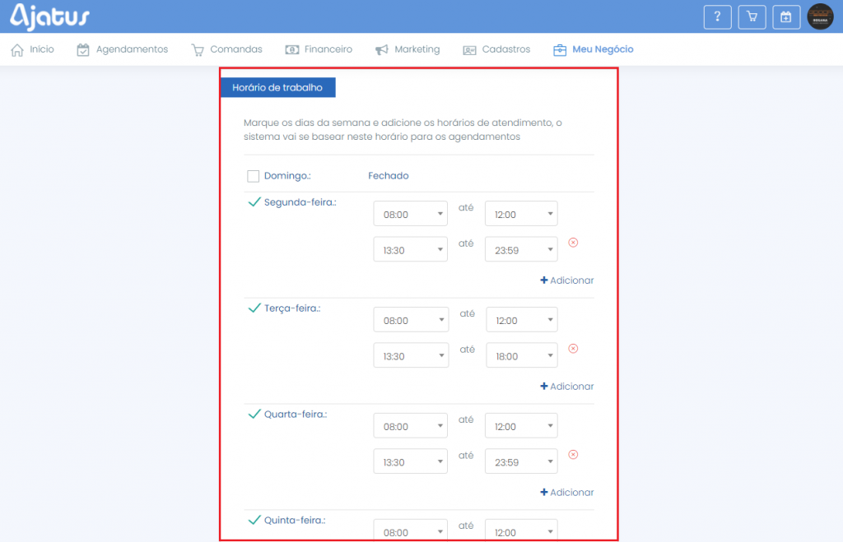Open Terça-feira 08:00 start dropdown
The width and height of the screenshot is (843, 542).
[x=411, y=320]
